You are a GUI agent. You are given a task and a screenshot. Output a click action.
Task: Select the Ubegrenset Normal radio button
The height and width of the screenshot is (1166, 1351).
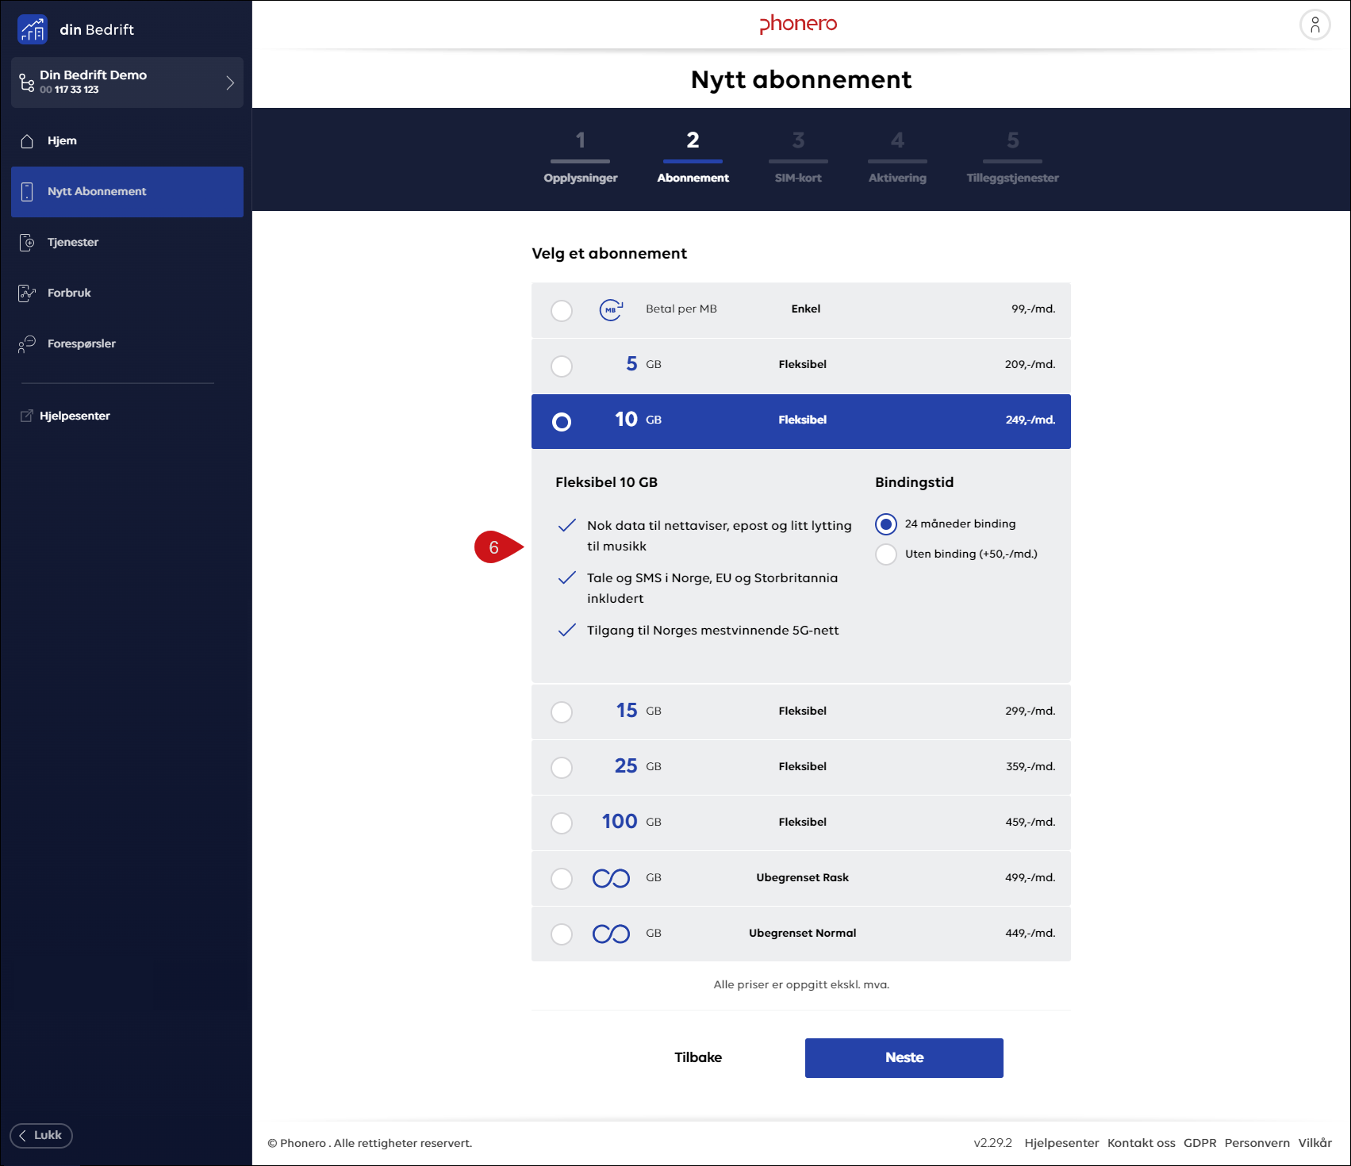tap(562, 934)
